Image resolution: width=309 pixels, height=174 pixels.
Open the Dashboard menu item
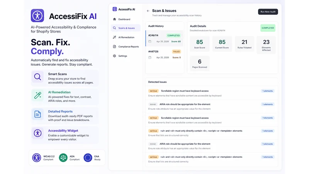tap(126, 19)
